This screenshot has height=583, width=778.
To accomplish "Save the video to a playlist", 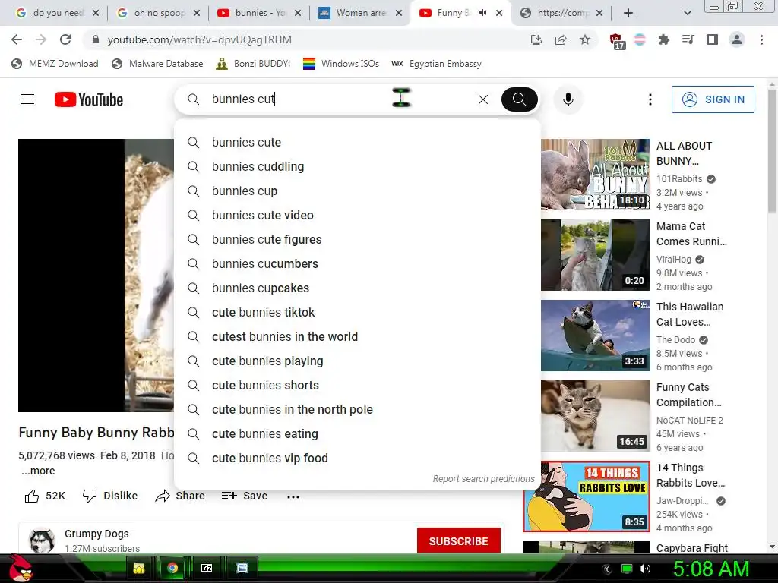I will tap(245, 496).
